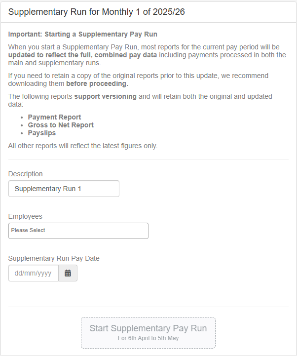The height and width of the screenshot is (356, 297).
Task: Focus the dd/mm/yyyy pay date input
Action: tap(34, 273)
